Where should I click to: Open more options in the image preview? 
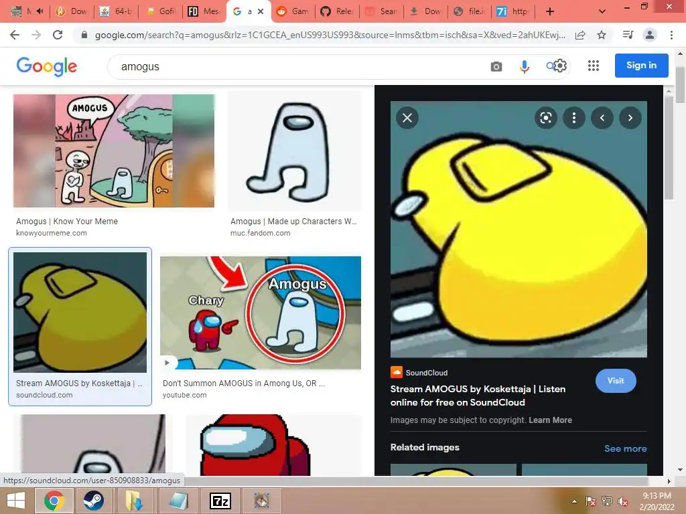point(574,118)
